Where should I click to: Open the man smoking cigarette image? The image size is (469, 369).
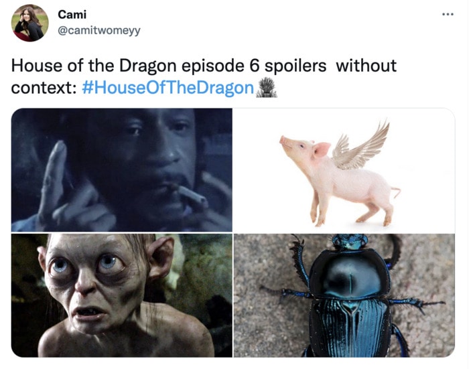point(122,170)
